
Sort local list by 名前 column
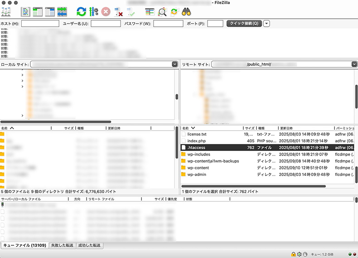tap(25, 128)
